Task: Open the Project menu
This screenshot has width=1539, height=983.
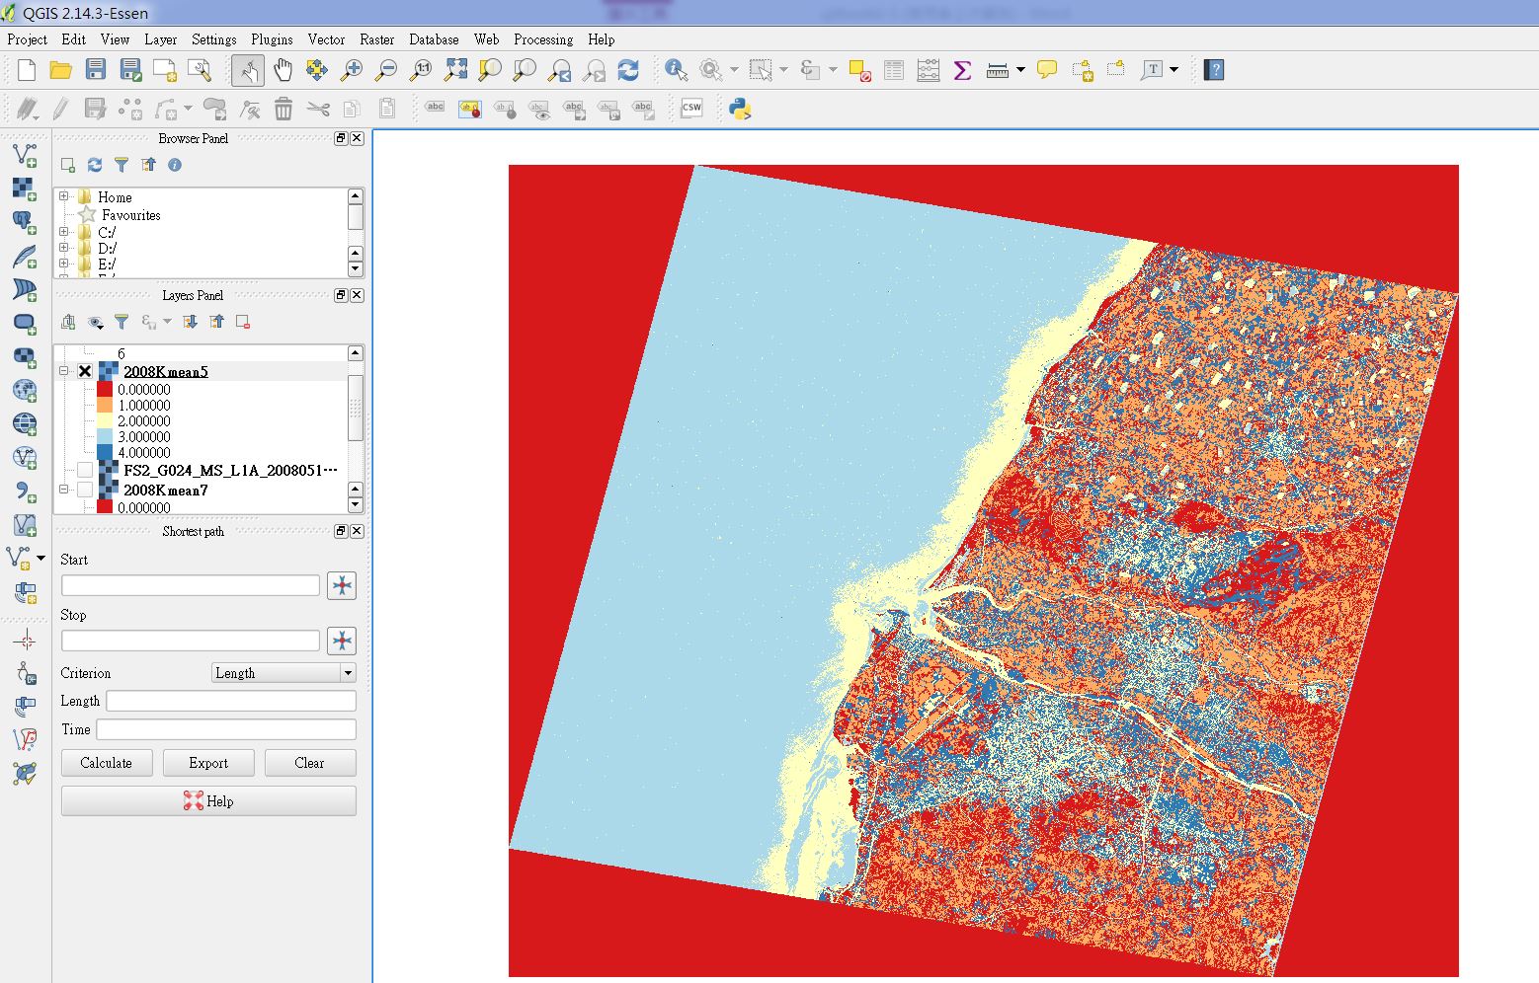Action: click(x=27, y=39)
